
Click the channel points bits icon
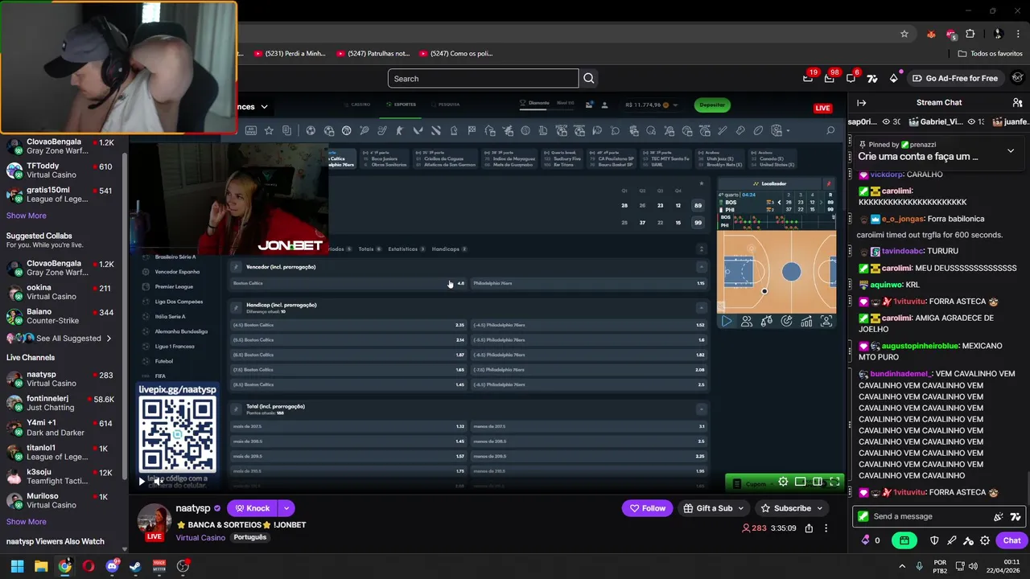866,540
